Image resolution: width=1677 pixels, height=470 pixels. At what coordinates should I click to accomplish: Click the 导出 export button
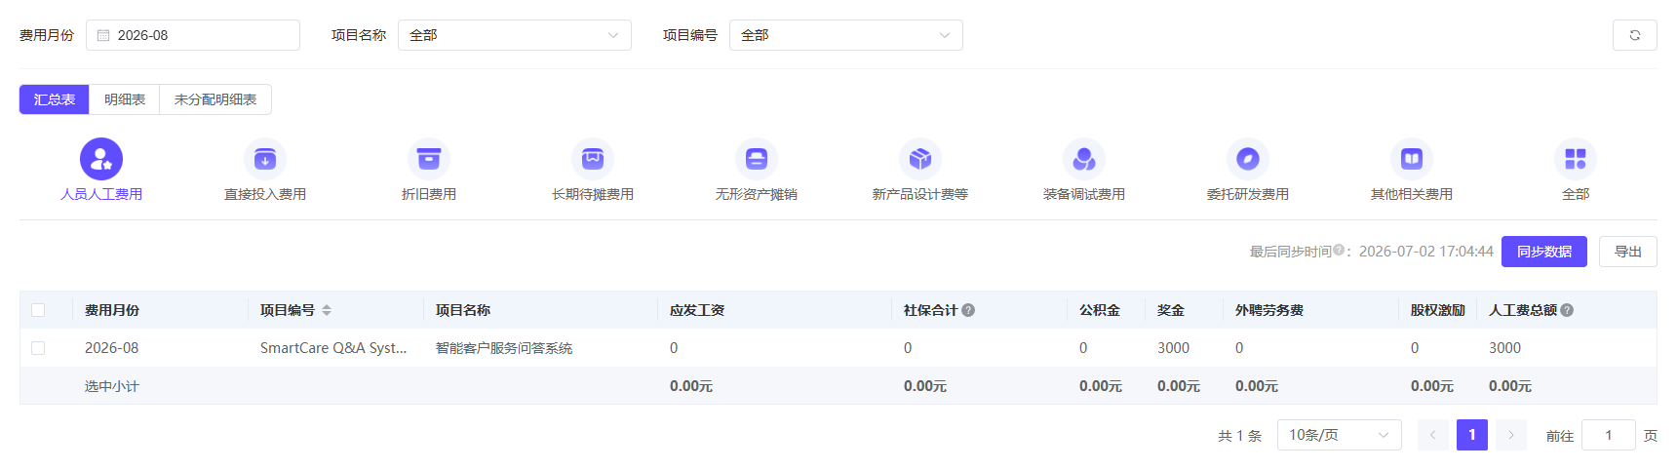pyautogui.click(x=1628, y=252)
